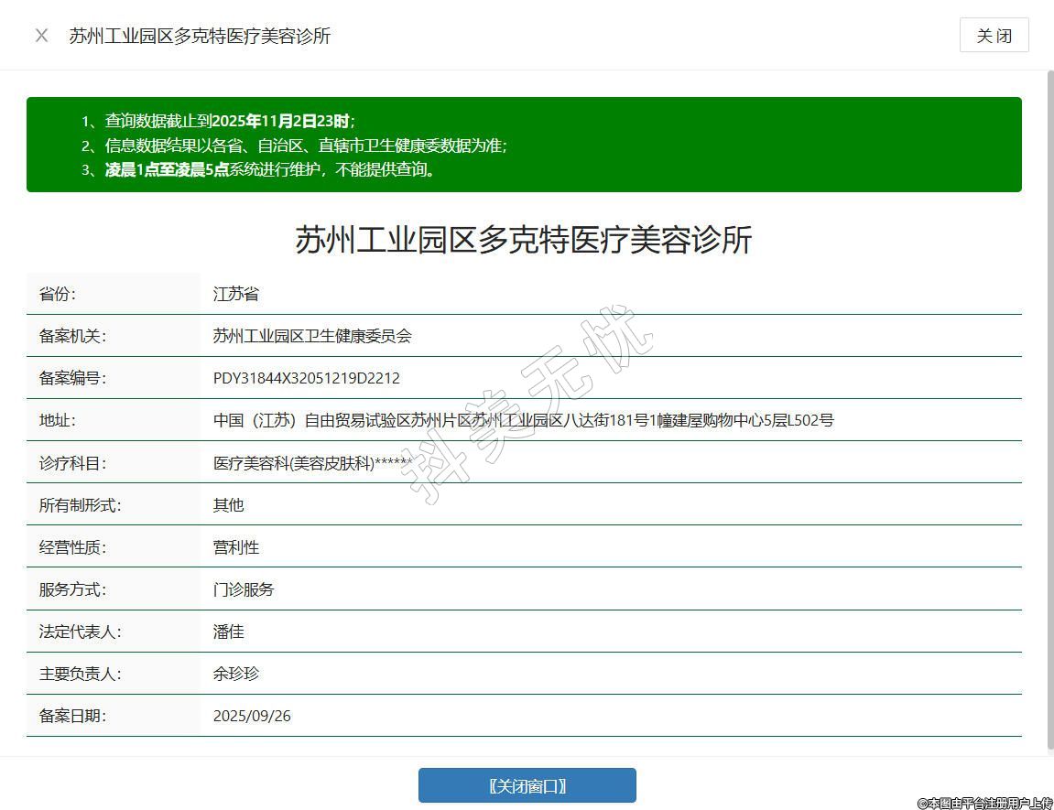
Task: Select the 所有制形式 value 其他
Action: 229,505
